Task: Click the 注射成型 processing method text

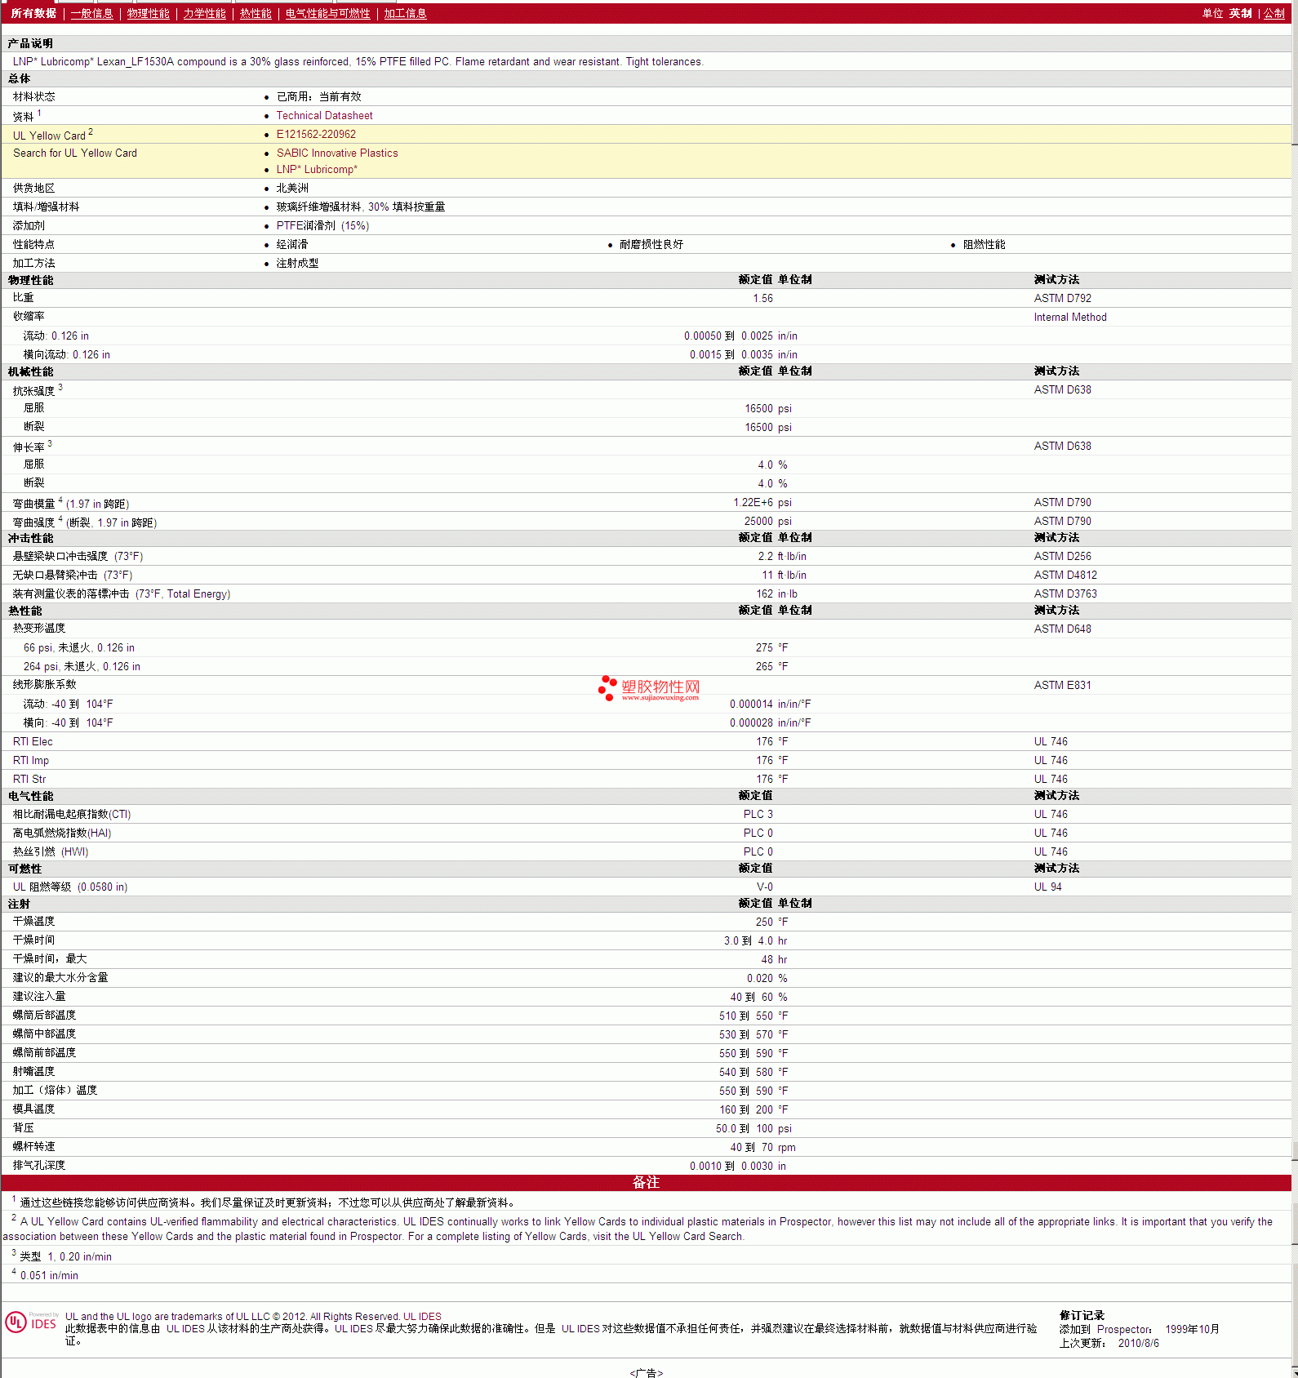Action: pyautogui.click(x=297, y=264)
